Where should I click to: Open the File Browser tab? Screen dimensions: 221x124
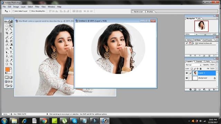click(138, 12)
